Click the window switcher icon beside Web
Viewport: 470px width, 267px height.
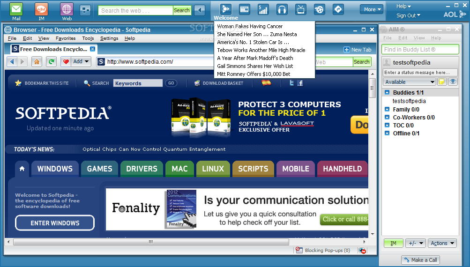click(85, 10)
